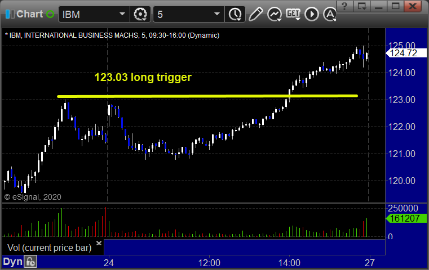Click the Vol (current price bar) label
Screen dimensions: 429x270
49,248
